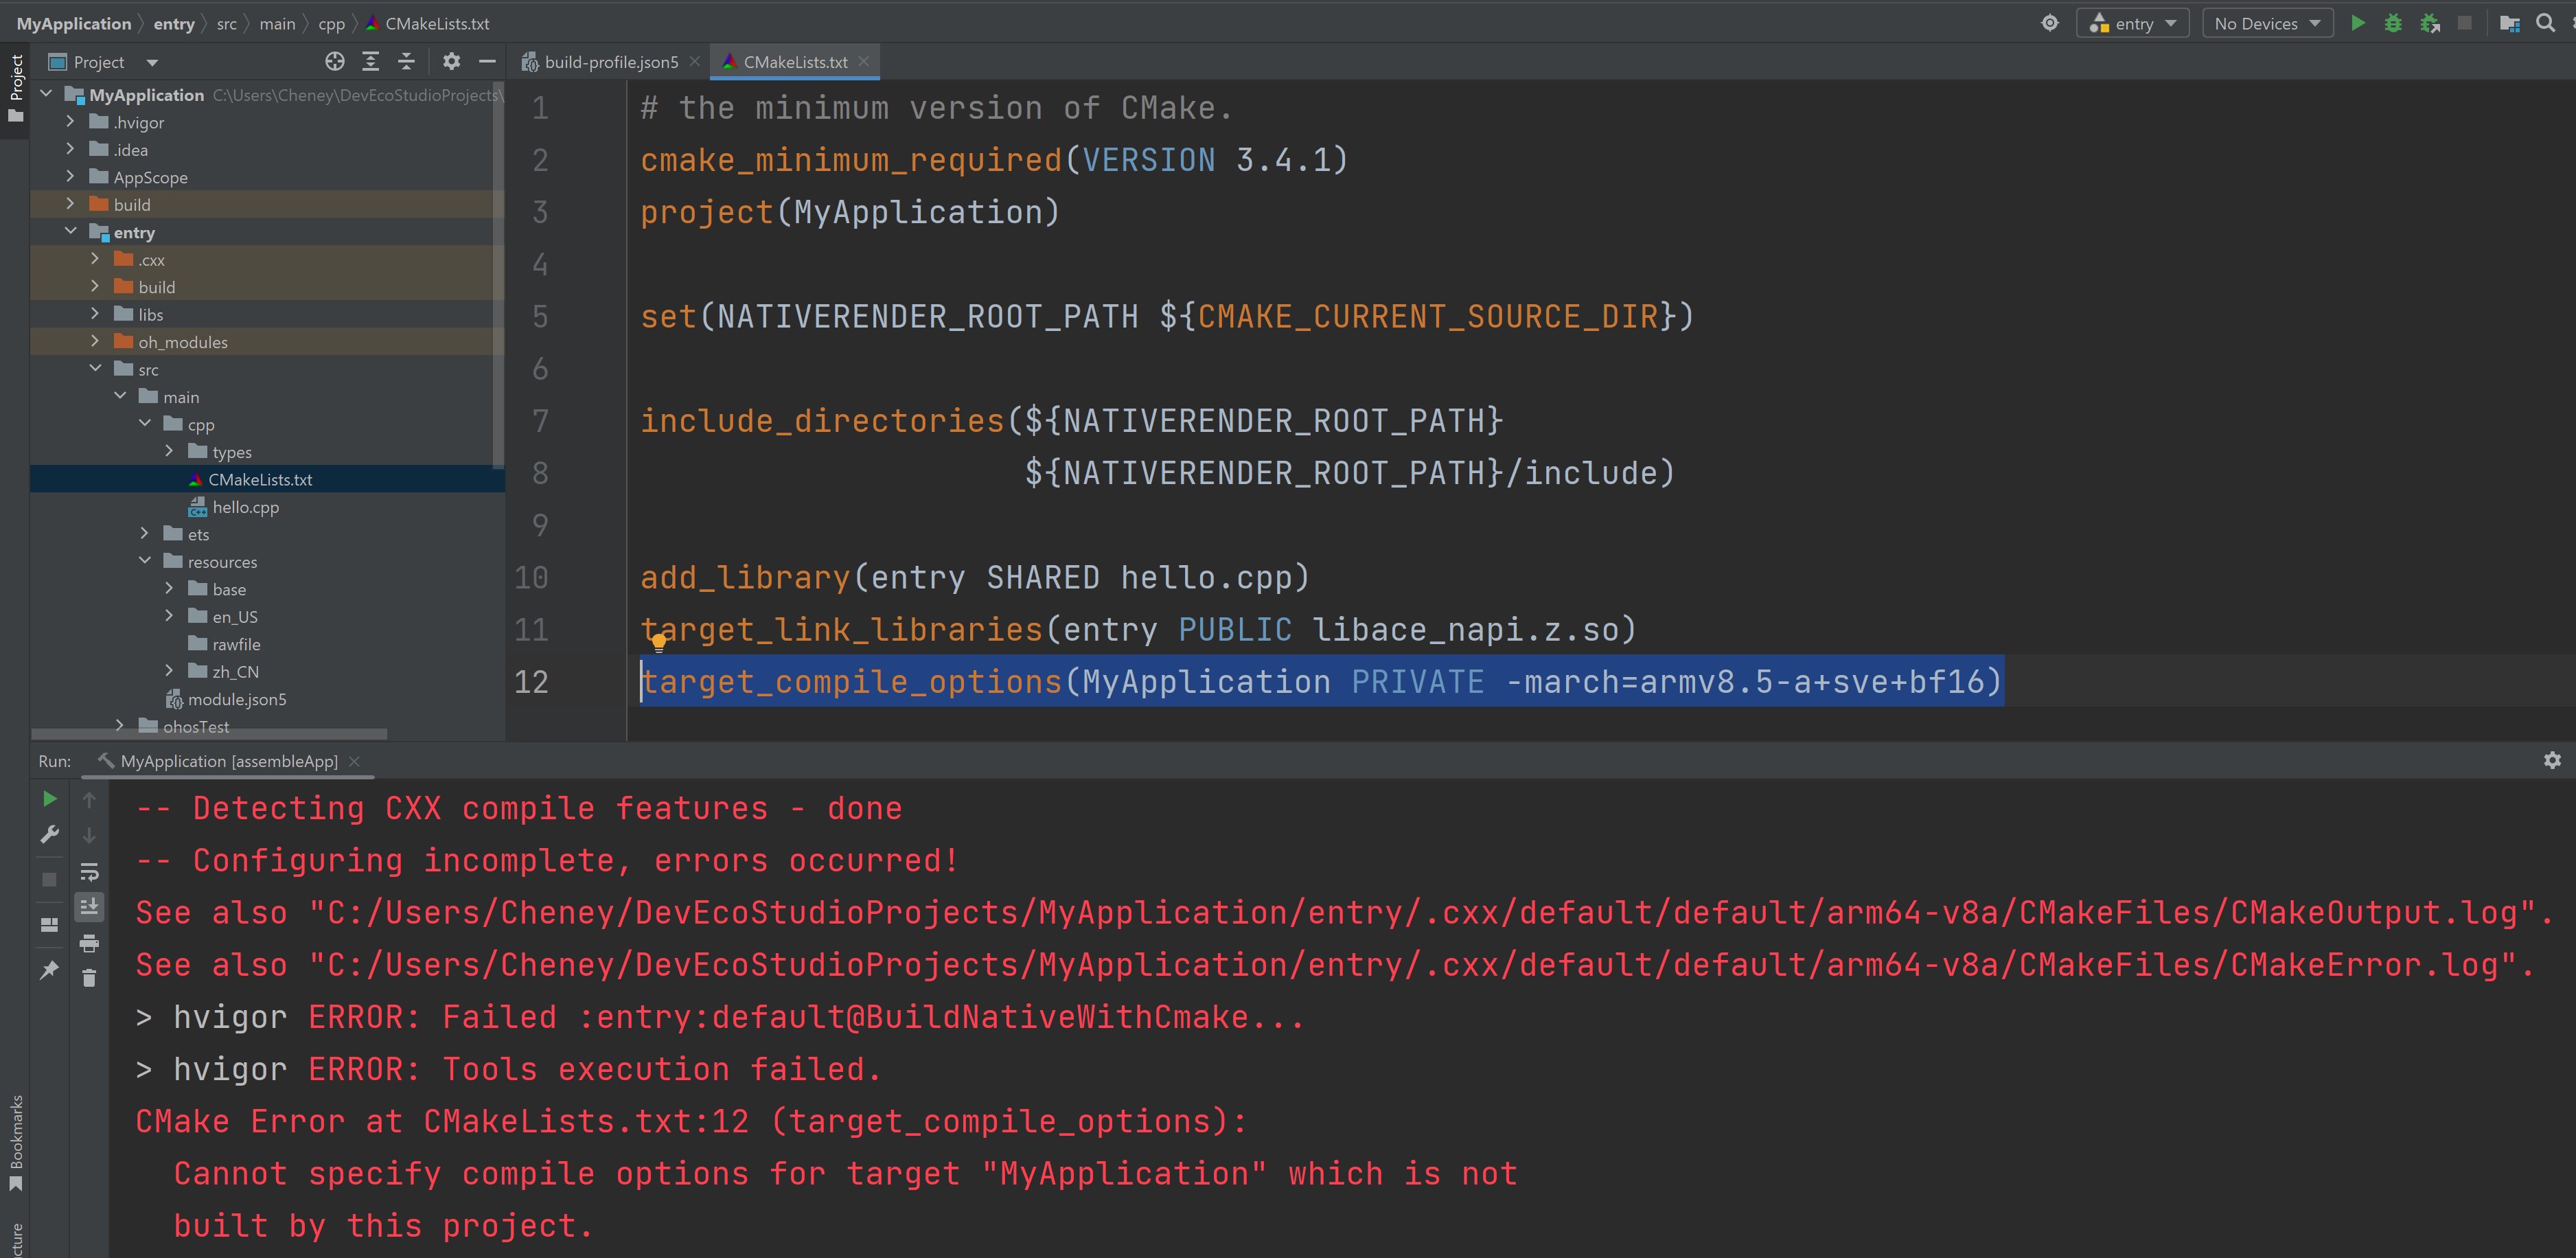Expand the AppScope folder

[70, 176]
